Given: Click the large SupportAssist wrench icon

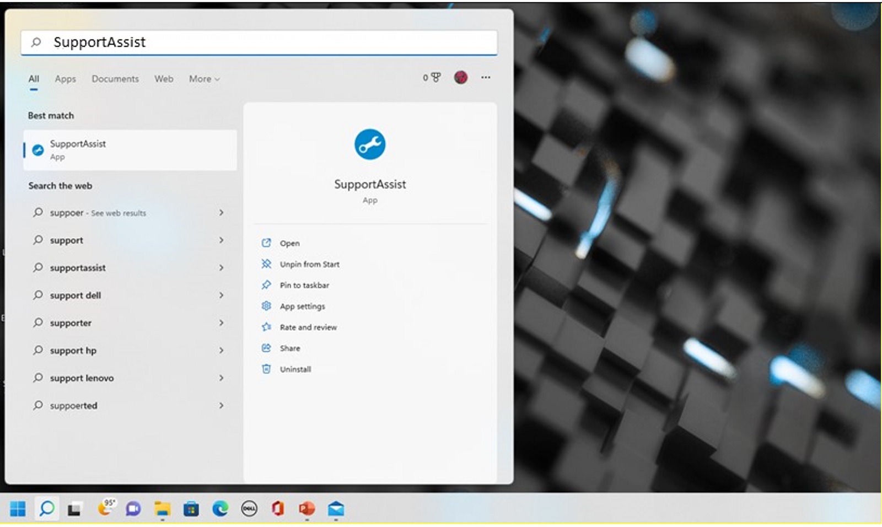Looking at the screenshot, I should pyautogui.click(x=370, y=143).
